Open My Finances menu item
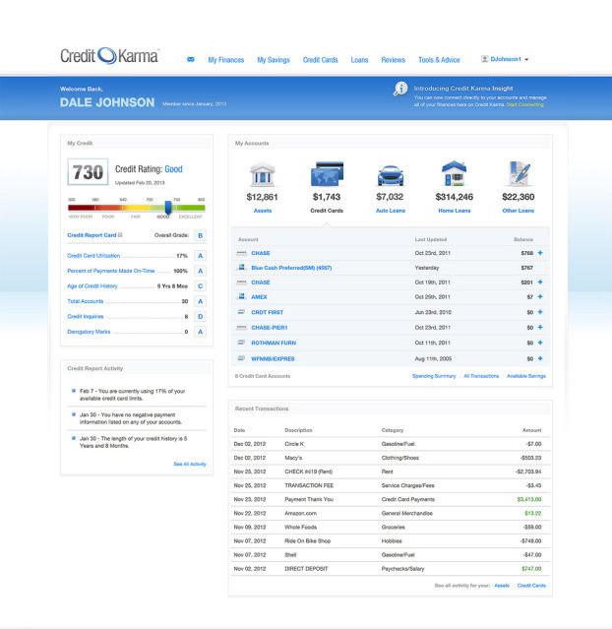 pyautogui.click(x=225, y=60)
